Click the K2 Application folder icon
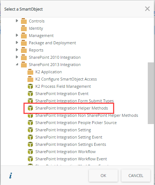 coord(30,72)
